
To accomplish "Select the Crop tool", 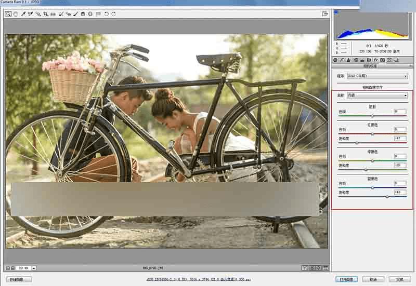I will pos(46,14).
